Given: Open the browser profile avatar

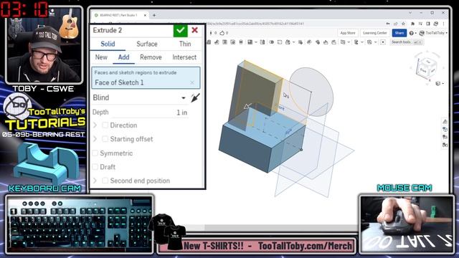Looking at the screenshot, I should coord(436,24).
